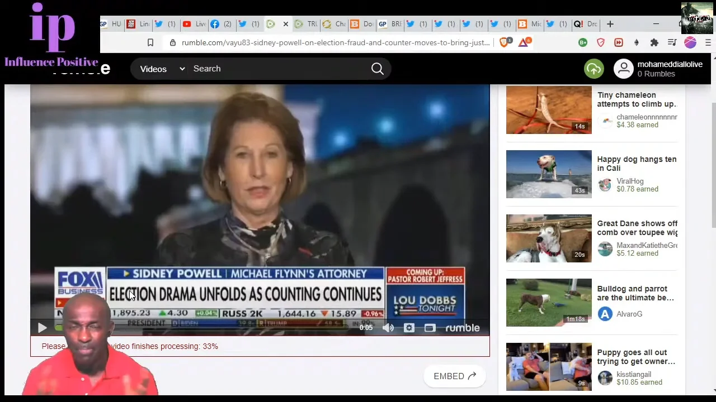Click the green upload video icon
The height and width of the screenshot is (402, 716).
click(x=593, y=69)
